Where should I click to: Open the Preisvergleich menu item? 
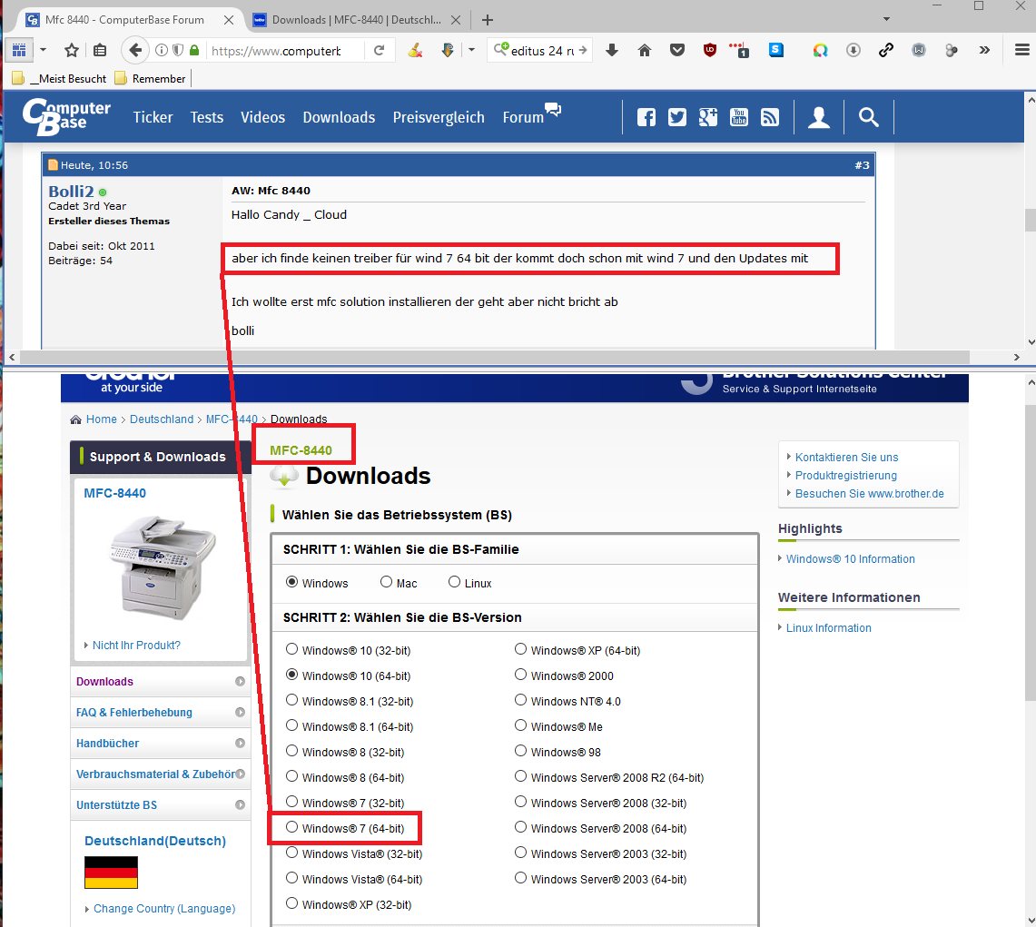tap(439, 118)
